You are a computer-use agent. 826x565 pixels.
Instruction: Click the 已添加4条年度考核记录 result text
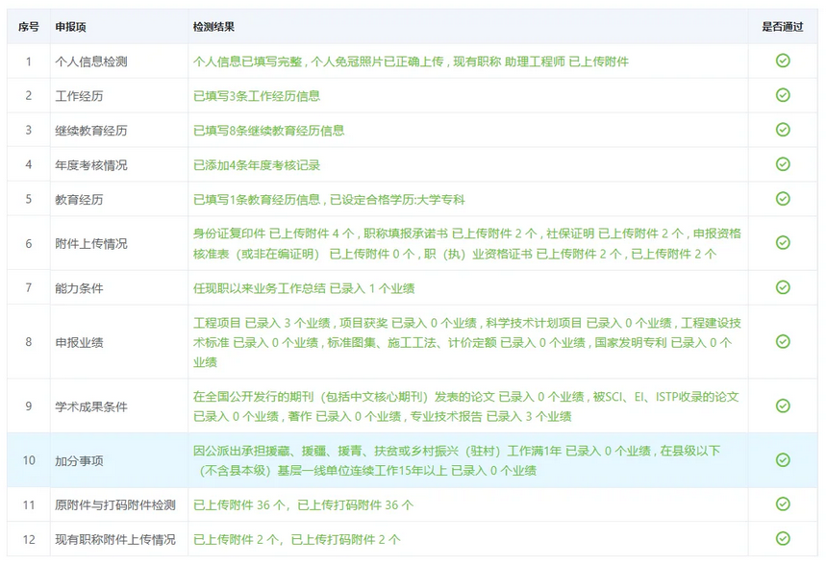click(257, 165)
